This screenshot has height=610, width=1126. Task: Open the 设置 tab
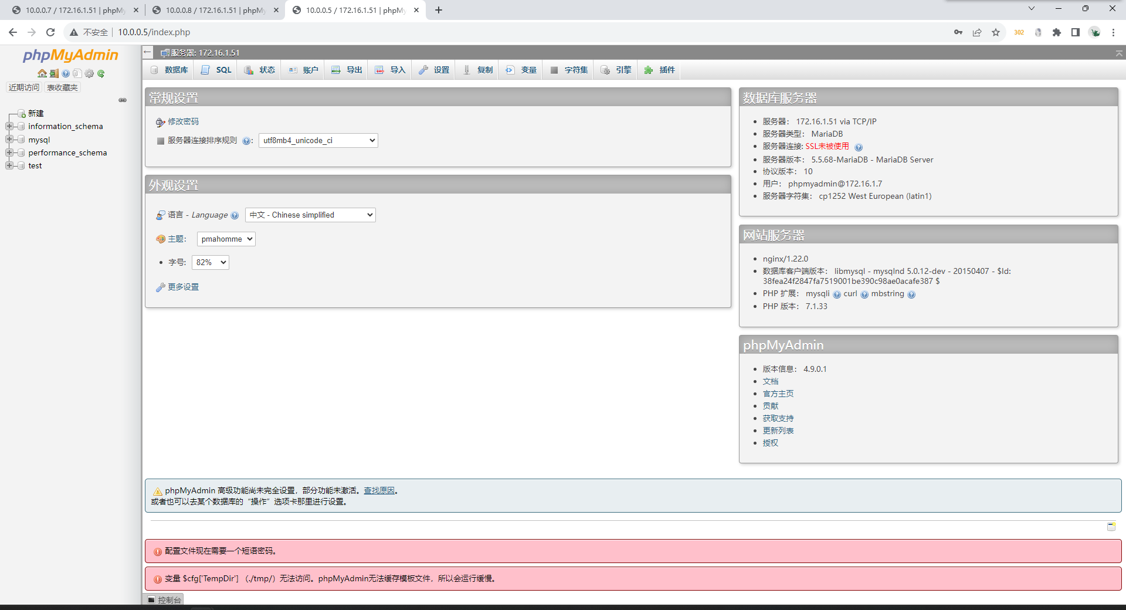coord(434,70)
